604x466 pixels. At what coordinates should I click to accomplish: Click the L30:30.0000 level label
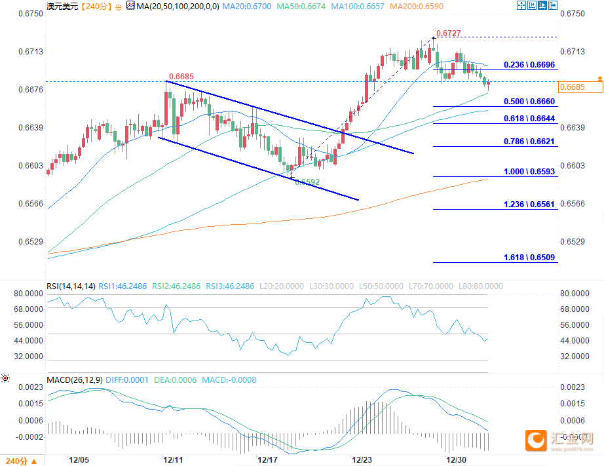(x=331, y=286)
